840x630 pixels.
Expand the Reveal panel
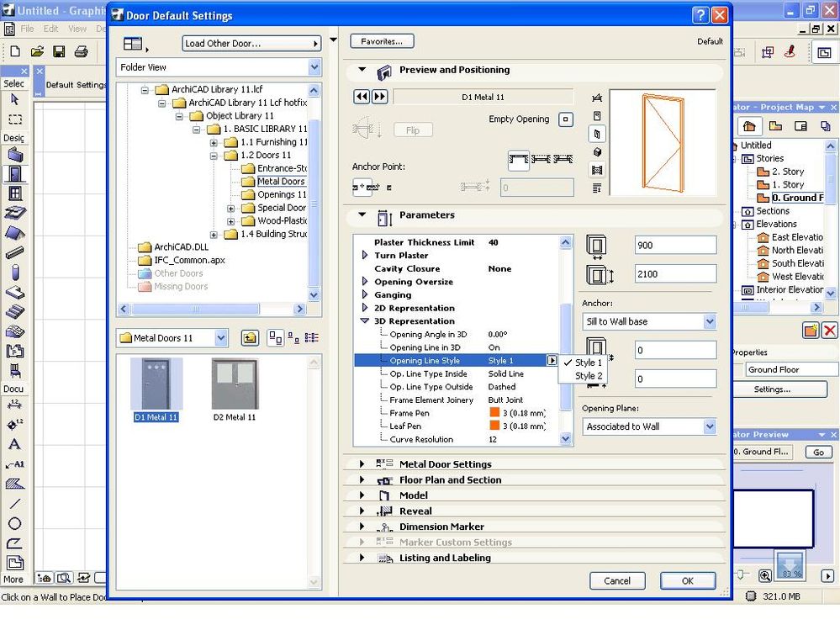362,511
